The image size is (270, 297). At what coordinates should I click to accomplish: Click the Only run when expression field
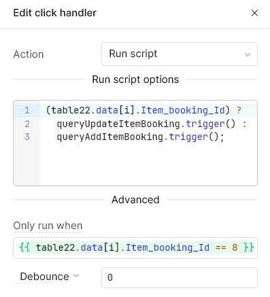(x=135, y=248)
